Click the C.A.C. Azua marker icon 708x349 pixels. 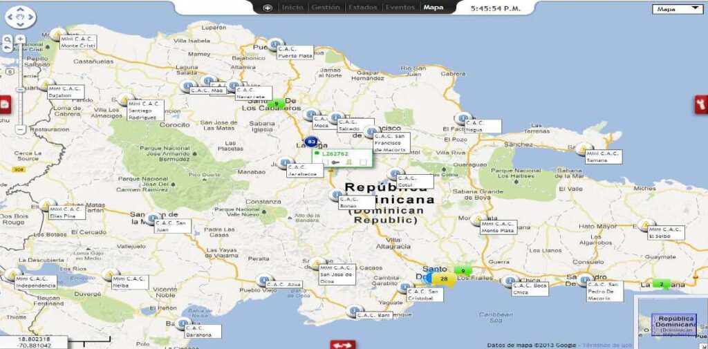coord(263,281)
